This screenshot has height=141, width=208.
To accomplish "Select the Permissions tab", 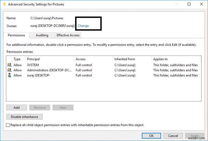I will click(16, 35).
